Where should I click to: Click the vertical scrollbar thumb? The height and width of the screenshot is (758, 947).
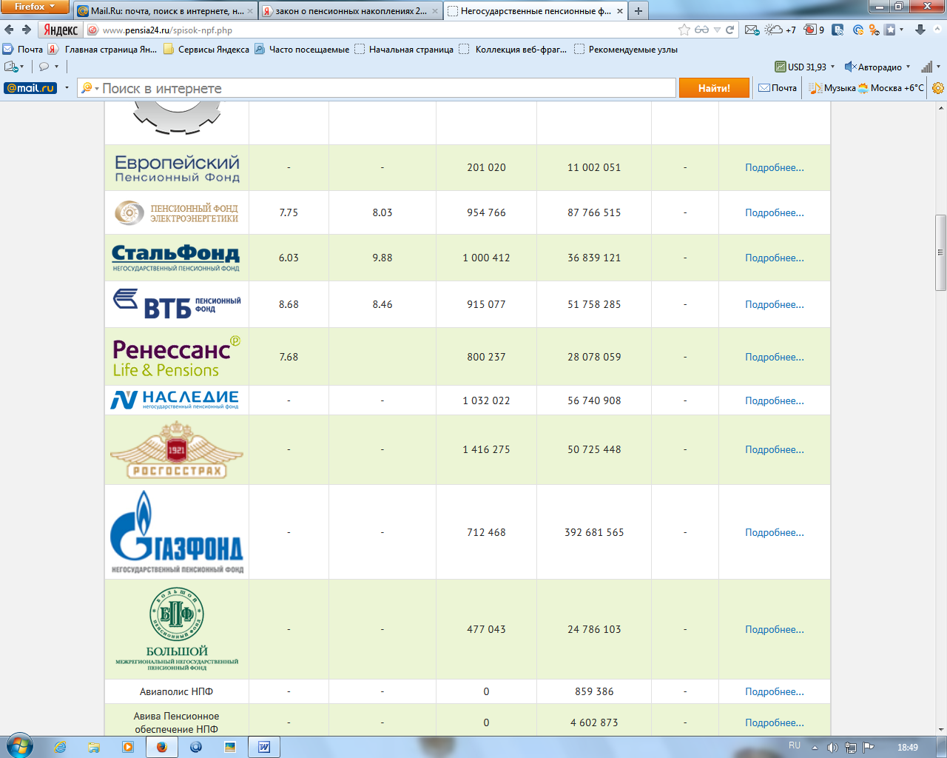pyautogui.click(x=940, y=252)
